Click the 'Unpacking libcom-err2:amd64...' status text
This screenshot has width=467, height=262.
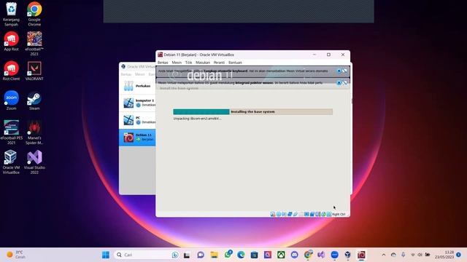[x=197, y=118]
